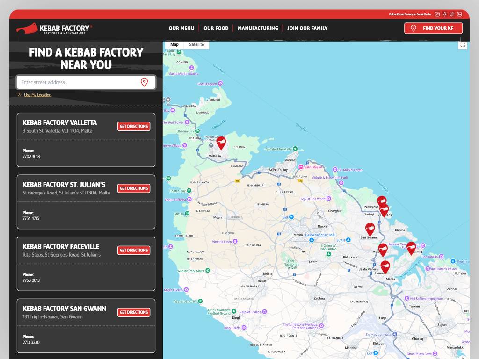Click the address 3 South St, Valletta
The image size is (479, 359).
(58, 131)
